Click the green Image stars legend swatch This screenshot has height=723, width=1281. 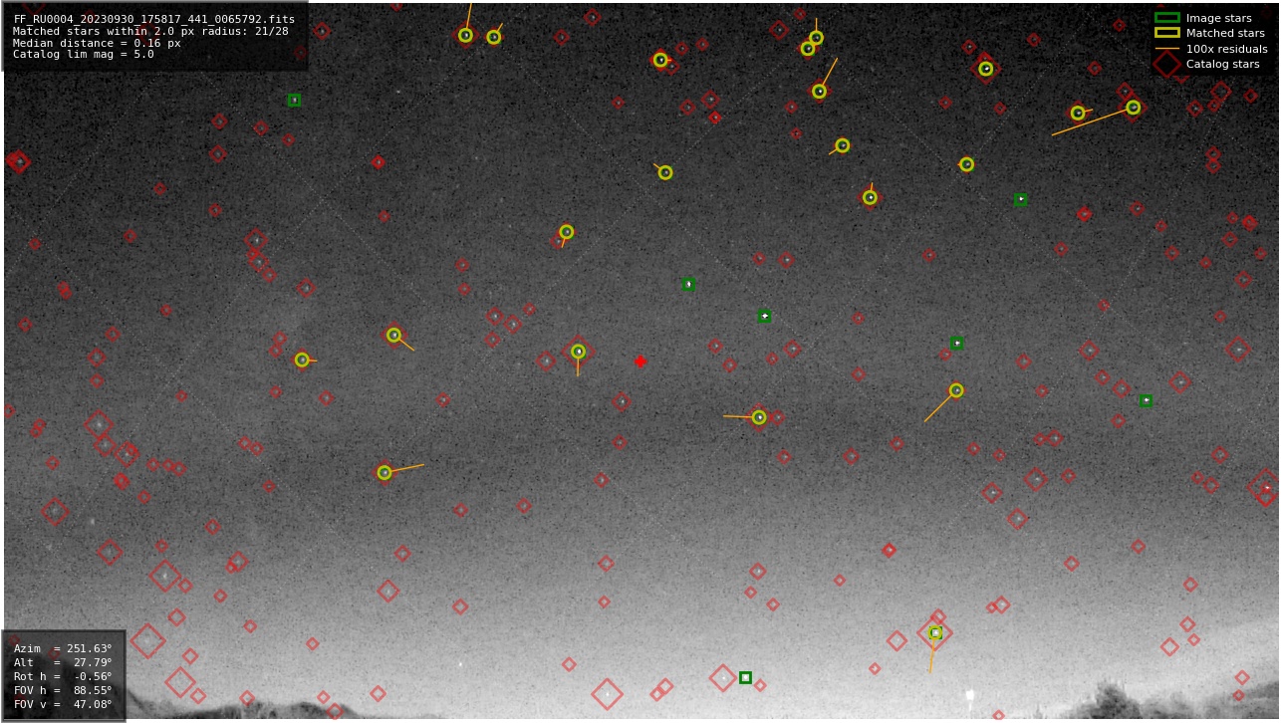click(1166, 18)
